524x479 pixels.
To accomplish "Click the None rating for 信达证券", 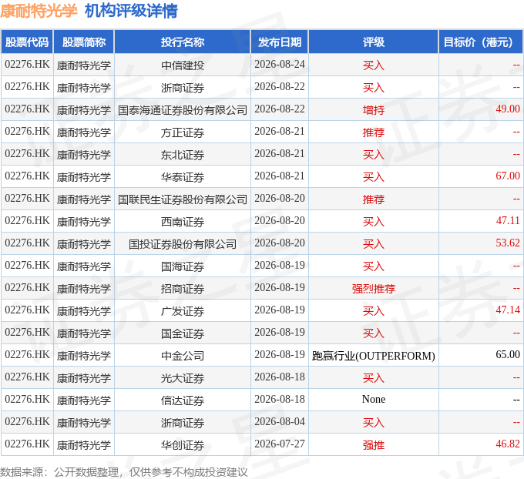I will [x=373, y=399].
